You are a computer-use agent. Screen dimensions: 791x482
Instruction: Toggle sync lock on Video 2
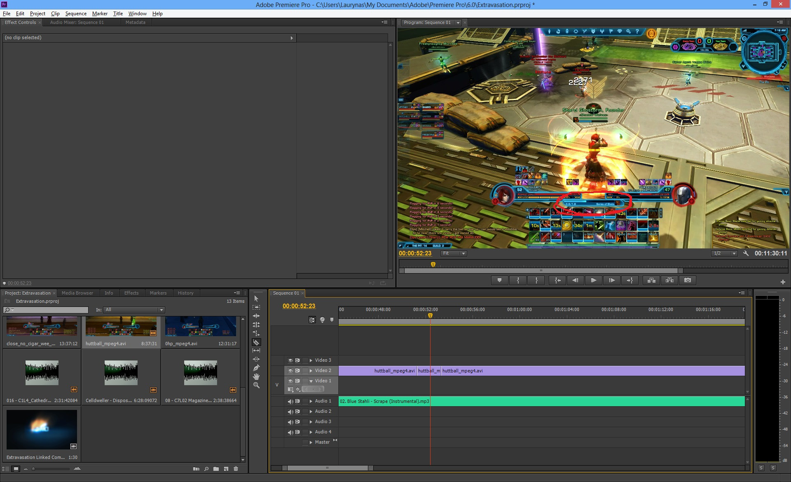[297, 371]
